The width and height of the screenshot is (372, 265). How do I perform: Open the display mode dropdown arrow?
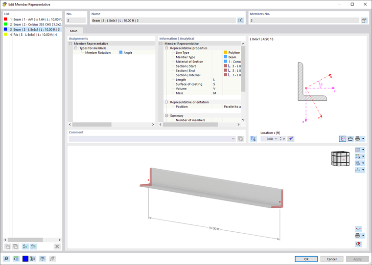[x=363, y=163]
